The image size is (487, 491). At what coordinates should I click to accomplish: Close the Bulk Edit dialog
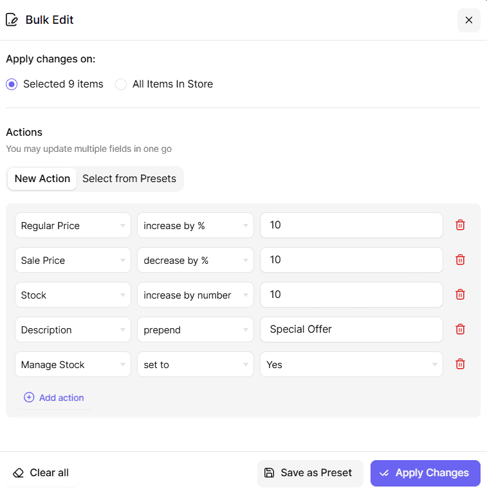468,21
